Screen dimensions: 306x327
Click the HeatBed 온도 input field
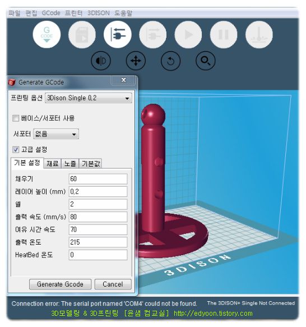tap(98, 255)
